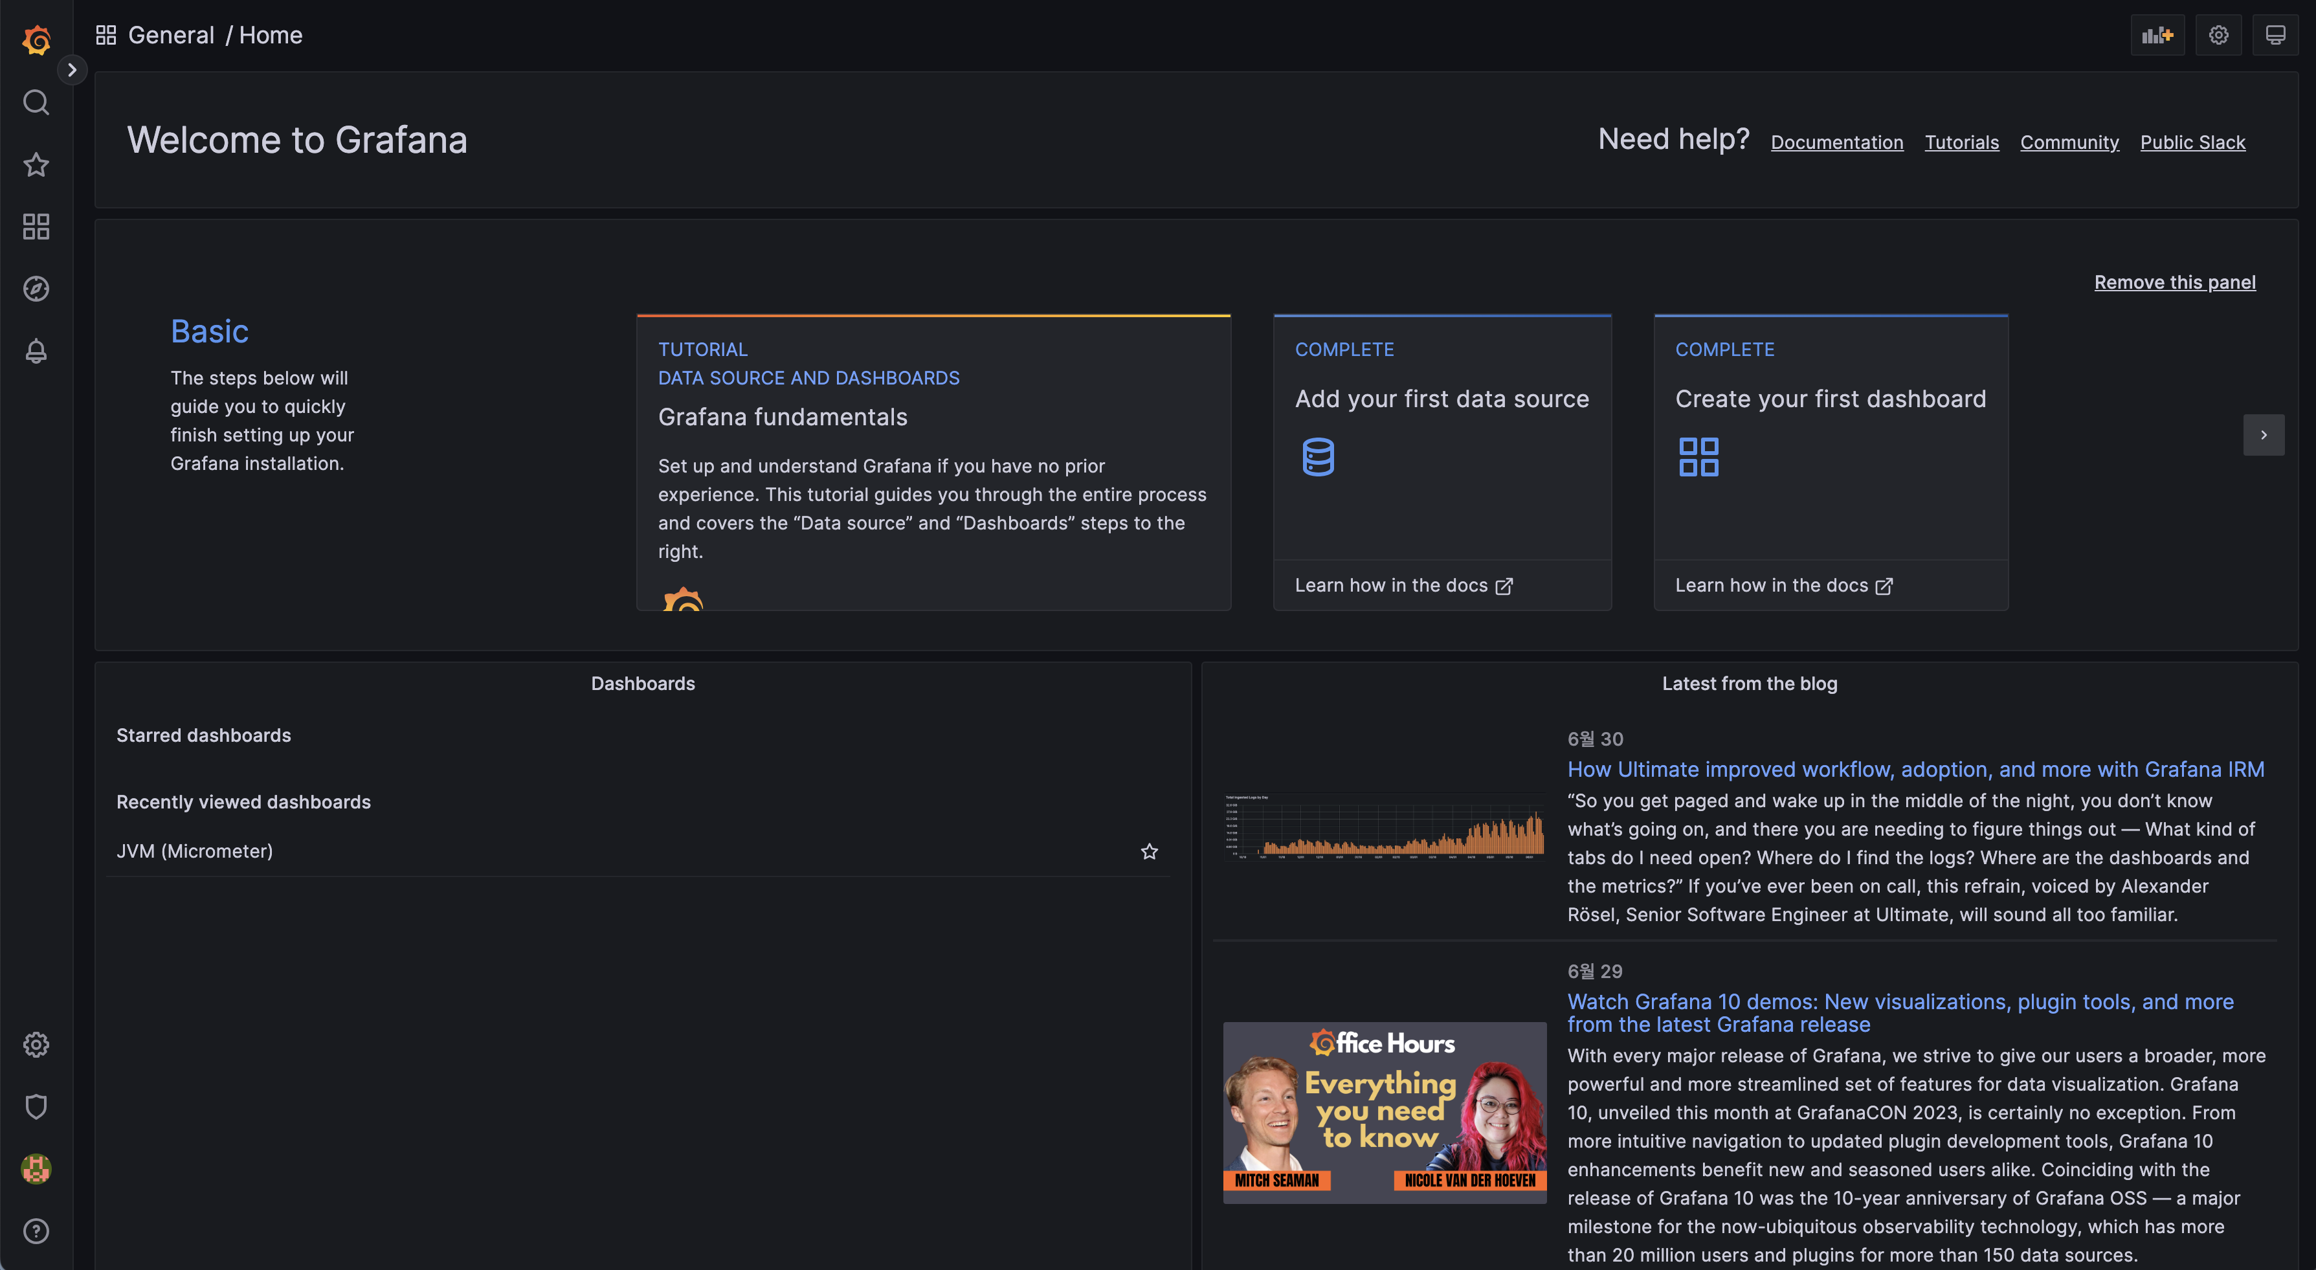Open Server admin shield icon

point(36,1106)
